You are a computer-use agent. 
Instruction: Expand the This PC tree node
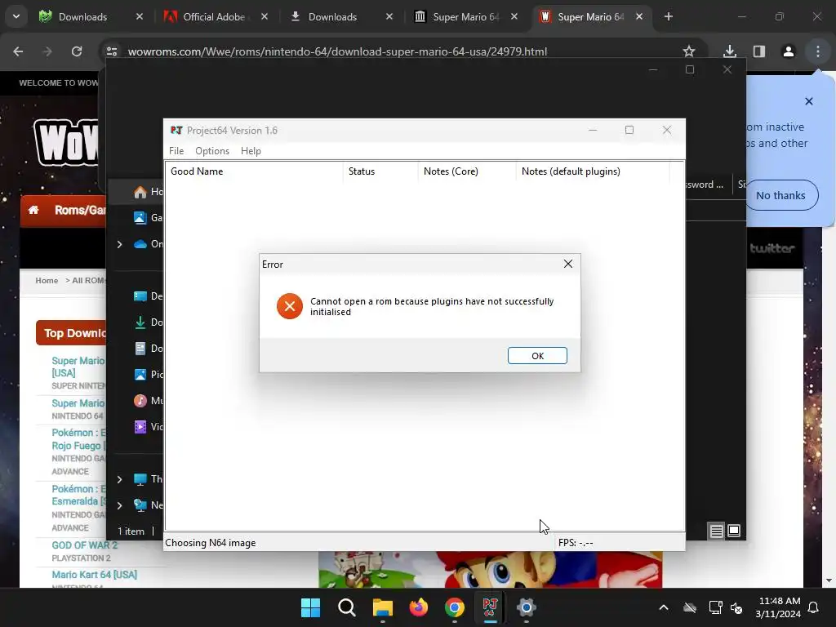coord(119,479)
